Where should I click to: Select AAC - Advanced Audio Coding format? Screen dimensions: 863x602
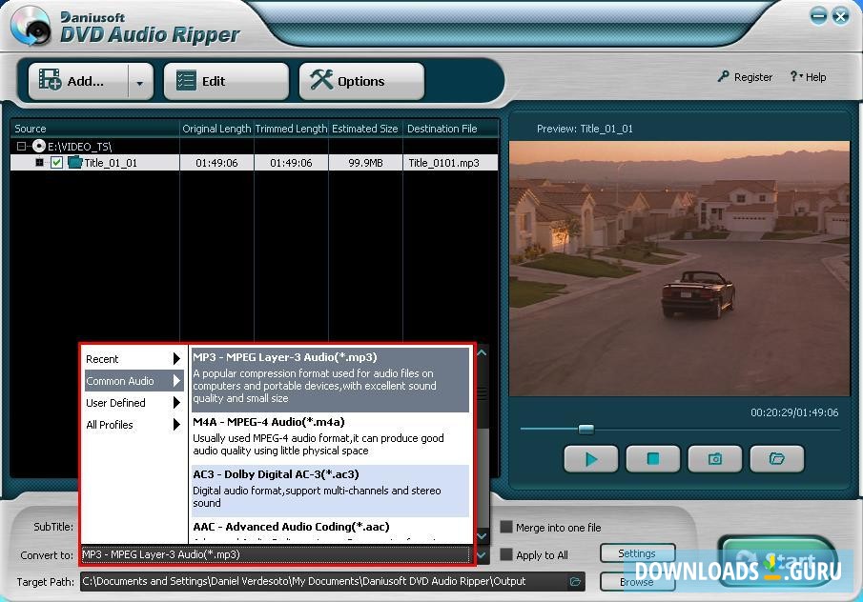pos(330,530)
